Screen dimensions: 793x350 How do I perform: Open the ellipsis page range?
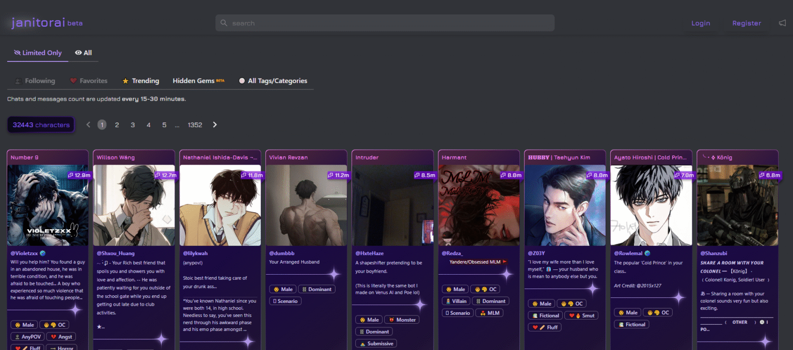tap(177, 125)
